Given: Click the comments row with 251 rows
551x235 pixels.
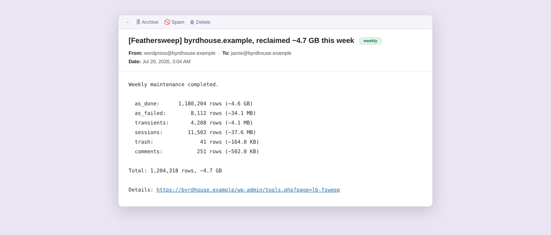Looking at the screenshot, I should [x=197, y=152].
